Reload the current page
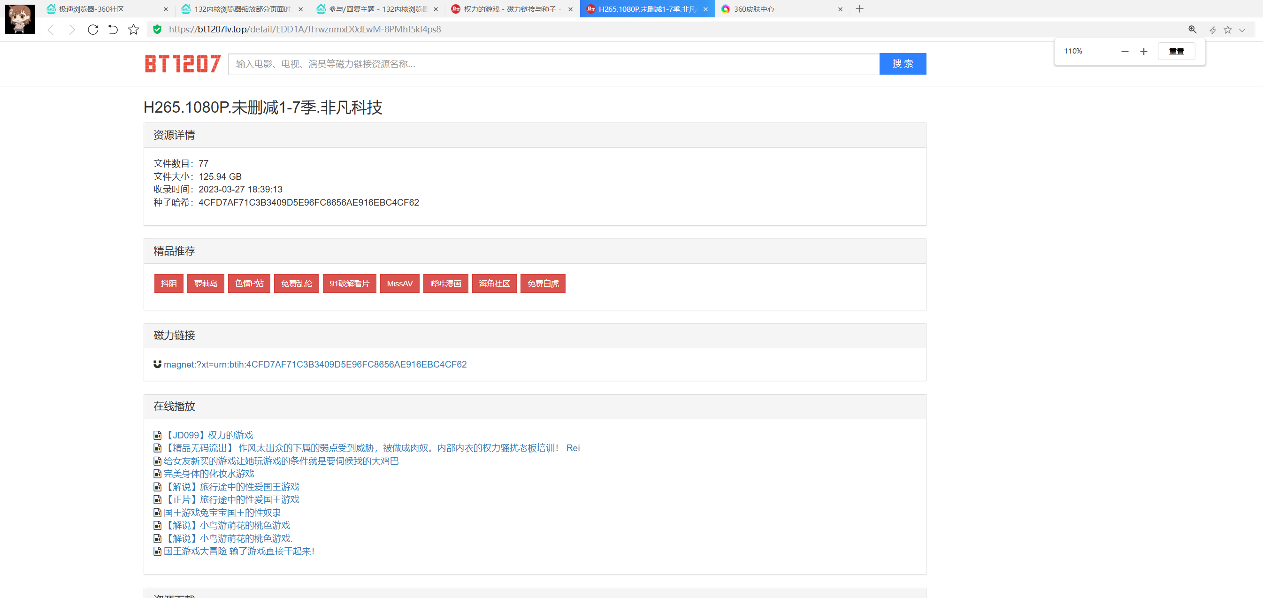1263x598 pixels. [92, 30]
